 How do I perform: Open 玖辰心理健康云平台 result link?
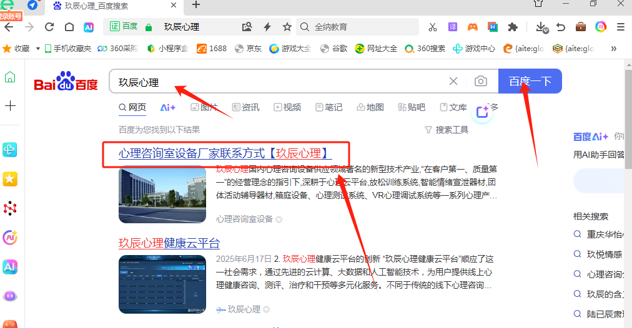click(x=169, y=243)
